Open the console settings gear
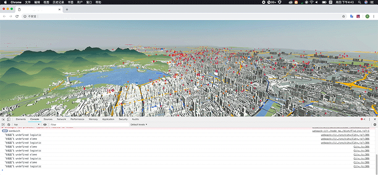 coord(375,124)
